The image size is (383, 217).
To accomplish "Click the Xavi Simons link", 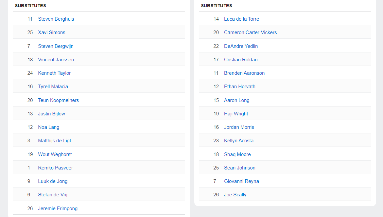I will click(x=52, y=32).
